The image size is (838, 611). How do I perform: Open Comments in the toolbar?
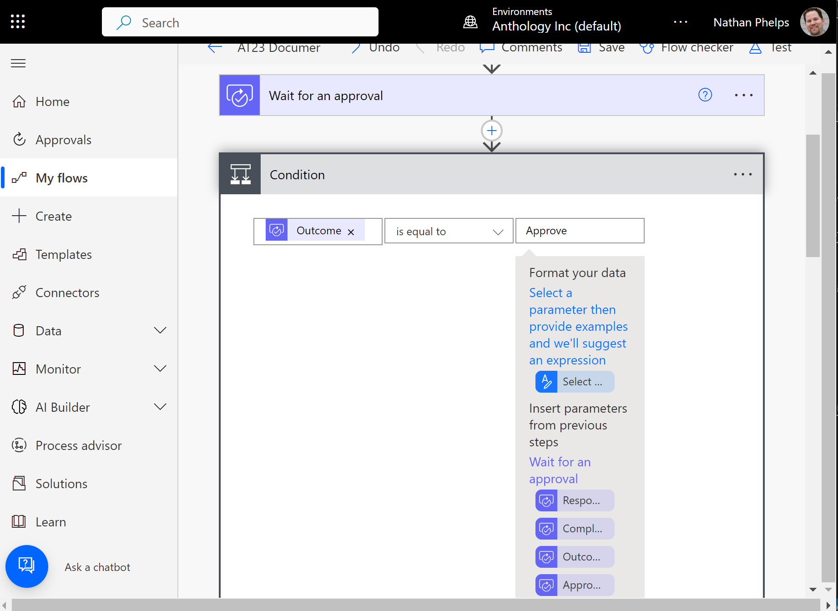[521, 47]
